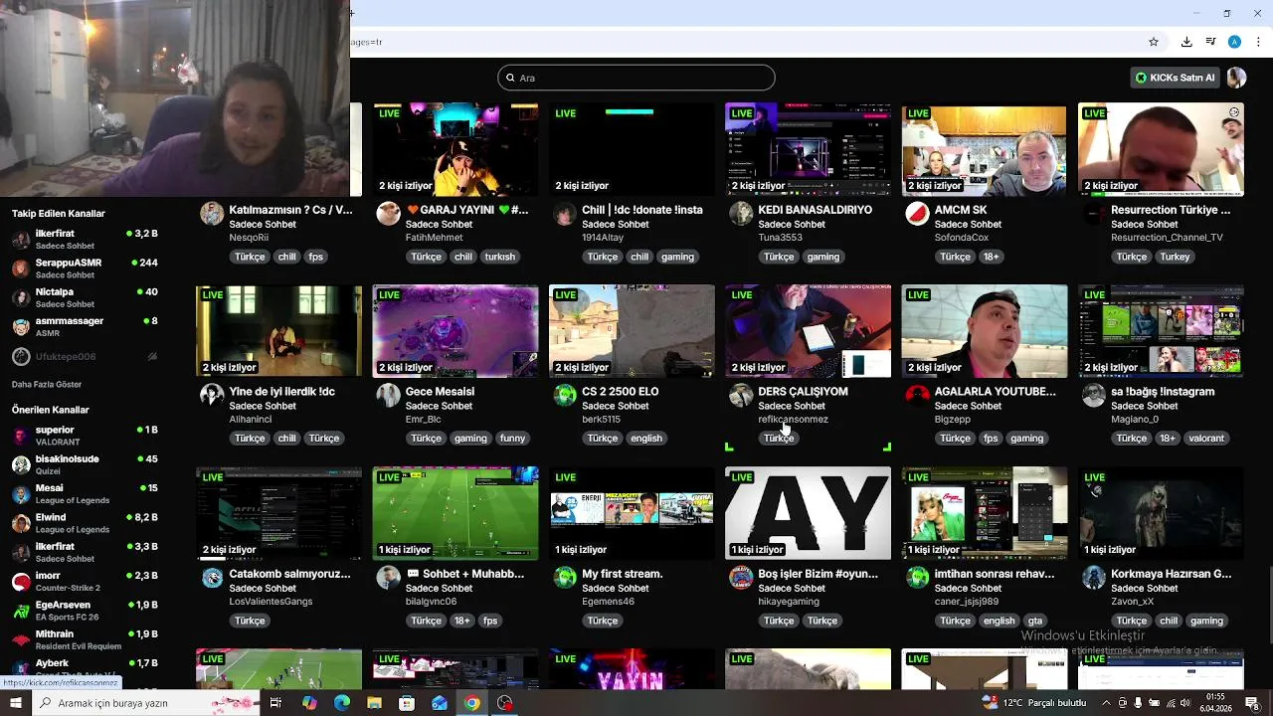Image resolution: width=1273 pixels, height=716 pixels.
Task: Open stream title AMCM SK
Action: pyautogui.click(x=961, y=210)
